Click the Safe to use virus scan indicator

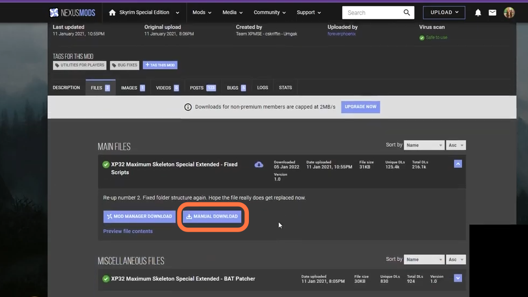[433, 37]
